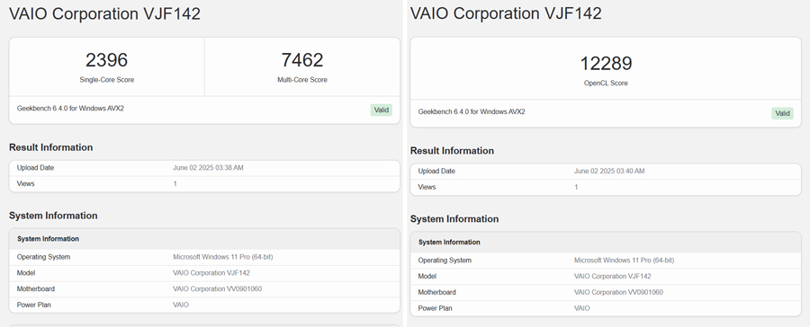Image resolution: width=810 pixels, height=327 pixels.
Task: Select the Model value VJF142 in left table
Action: pos(211,273)
